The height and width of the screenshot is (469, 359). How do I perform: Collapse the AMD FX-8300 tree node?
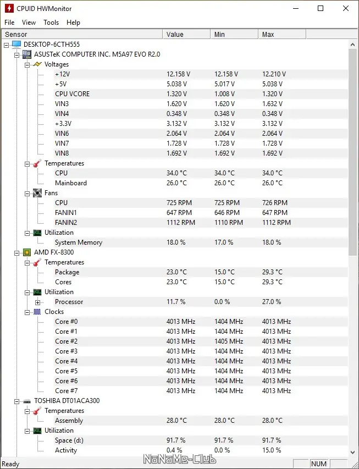coord(16,252)
